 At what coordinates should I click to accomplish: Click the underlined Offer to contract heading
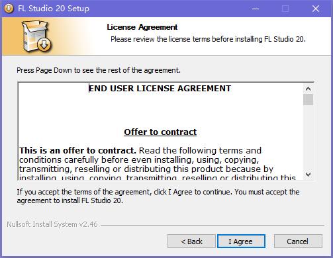(x=160, y=132)
